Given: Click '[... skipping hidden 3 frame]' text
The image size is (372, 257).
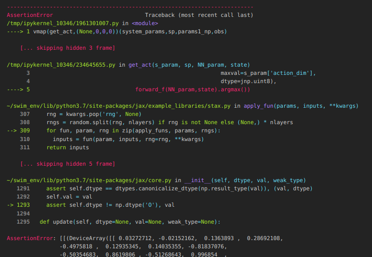Looking at the screenshot, I should [x=68, y=48].
